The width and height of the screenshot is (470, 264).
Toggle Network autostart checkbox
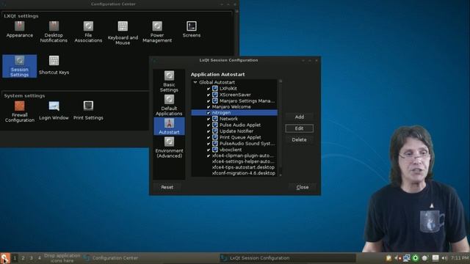[x=209, y=119]
